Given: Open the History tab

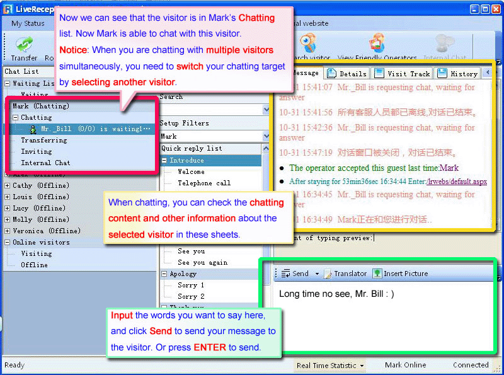Looking at the screenshot, I should (x=458, y=74).
